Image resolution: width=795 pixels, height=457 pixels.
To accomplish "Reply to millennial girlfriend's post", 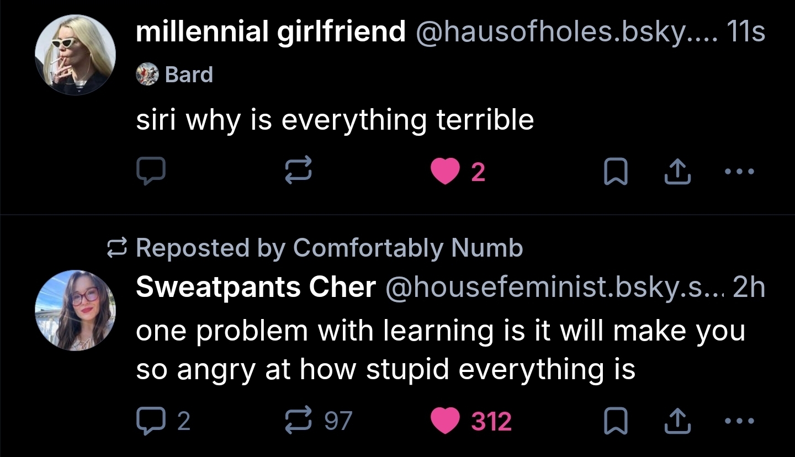I will [151, 172].
